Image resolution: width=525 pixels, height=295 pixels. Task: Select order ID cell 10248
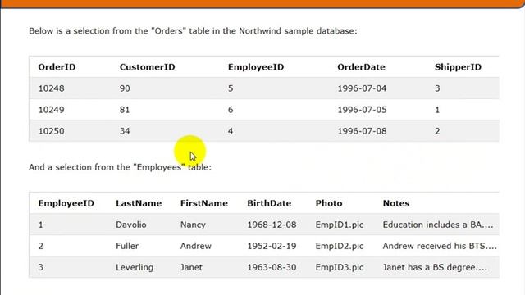[51, 88]
